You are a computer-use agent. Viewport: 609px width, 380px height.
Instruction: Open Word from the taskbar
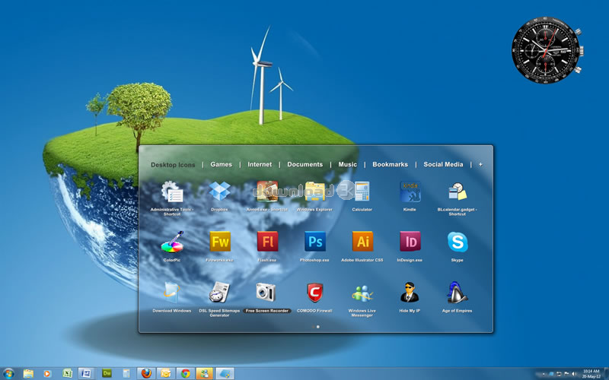point(86,373)
